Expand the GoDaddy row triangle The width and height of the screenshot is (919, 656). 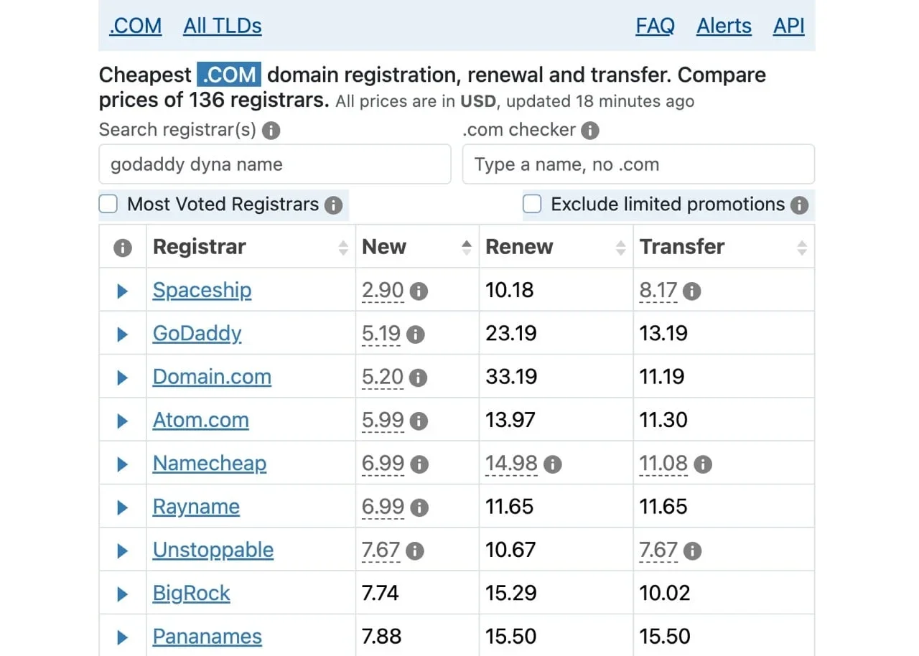[x=122, y=334]
